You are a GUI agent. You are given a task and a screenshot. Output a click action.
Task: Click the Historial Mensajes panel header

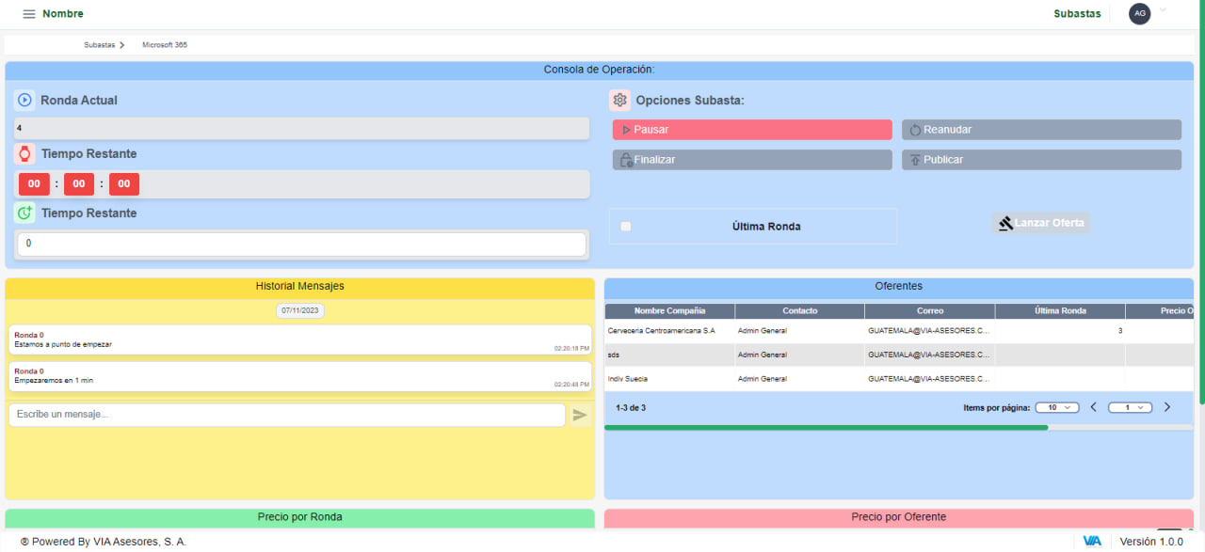300,286
